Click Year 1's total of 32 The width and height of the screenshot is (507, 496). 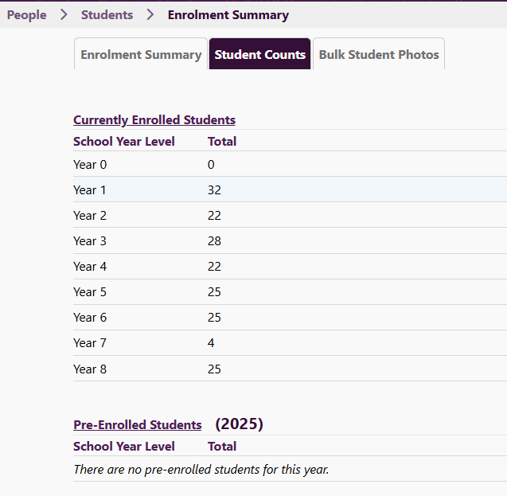214,190
